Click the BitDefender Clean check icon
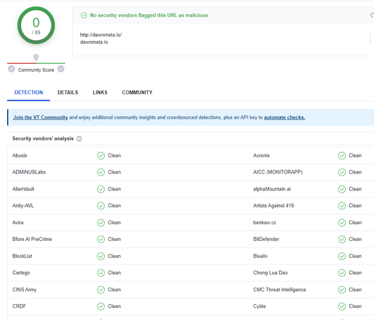 342,239
